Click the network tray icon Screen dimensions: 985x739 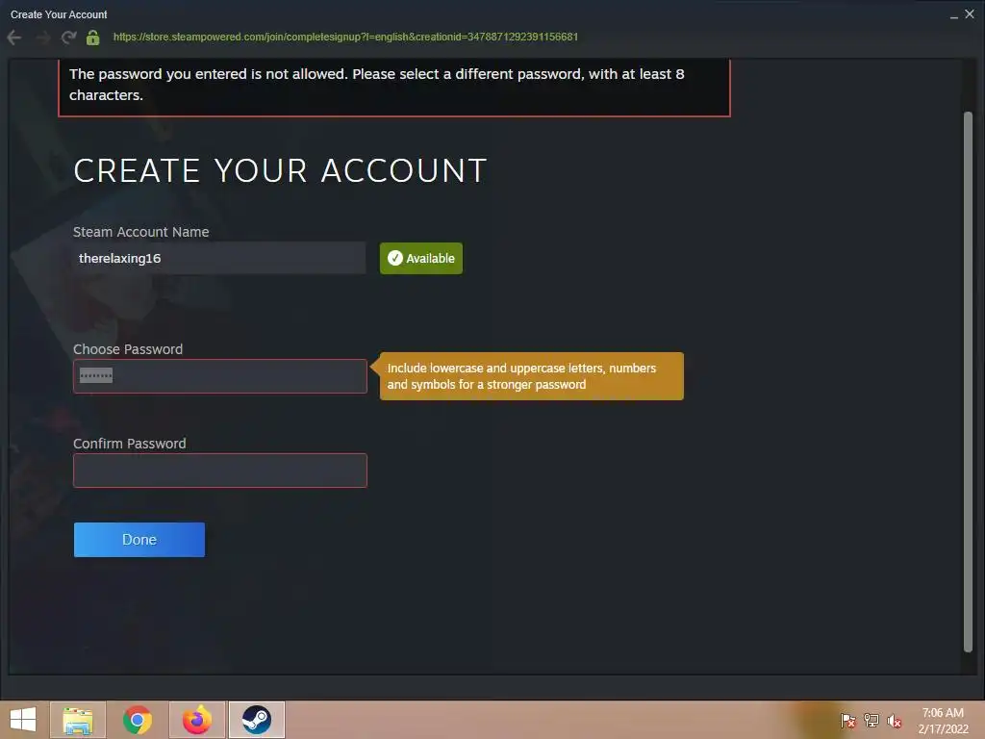click(871, 721)
